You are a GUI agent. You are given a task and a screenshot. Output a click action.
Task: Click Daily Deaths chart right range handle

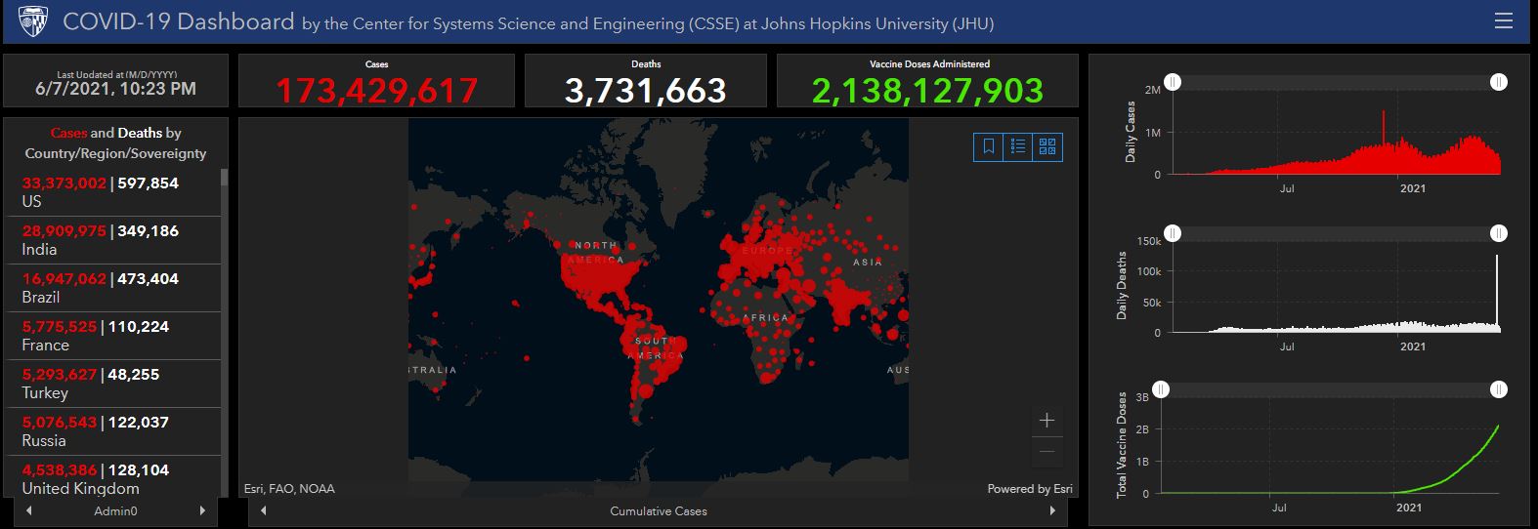click(x=1498, y=233)
